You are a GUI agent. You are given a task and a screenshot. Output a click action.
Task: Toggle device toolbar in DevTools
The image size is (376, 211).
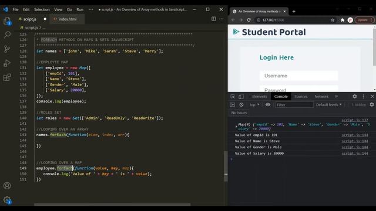pyautogui.click(x=241, y=96)
